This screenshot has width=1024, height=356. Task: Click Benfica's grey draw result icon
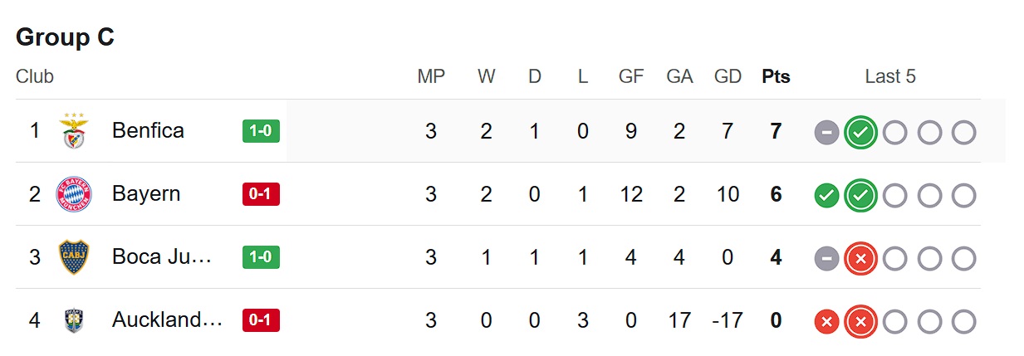coord(826,132)
